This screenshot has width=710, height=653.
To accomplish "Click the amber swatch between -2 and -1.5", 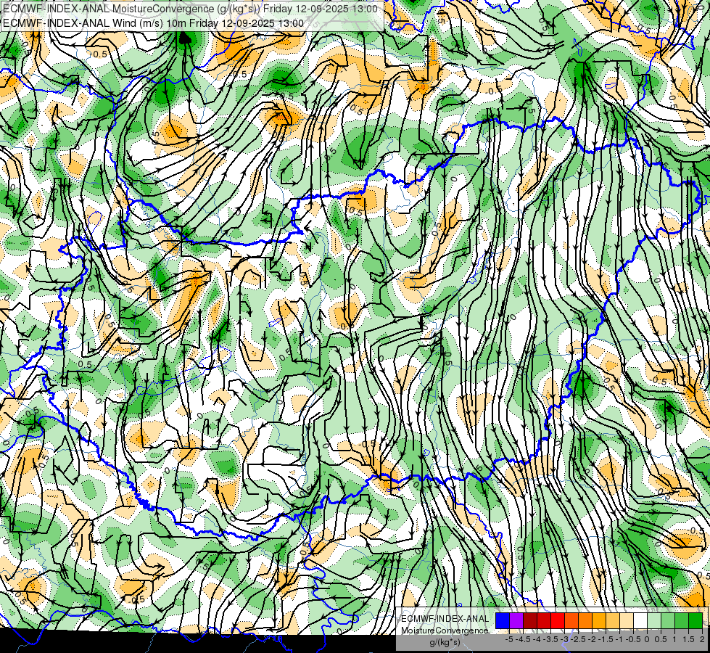I will (599, 621).
